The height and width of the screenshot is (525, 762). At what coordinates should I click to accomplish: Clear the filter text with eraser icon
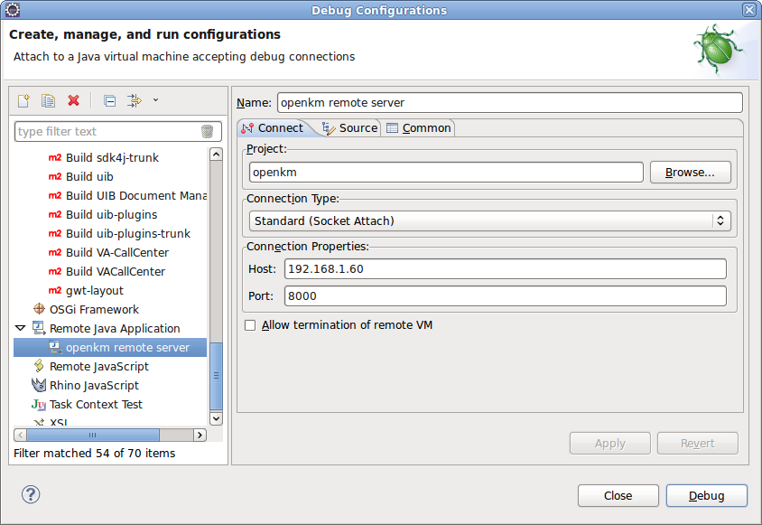click(x=207, y=132)
